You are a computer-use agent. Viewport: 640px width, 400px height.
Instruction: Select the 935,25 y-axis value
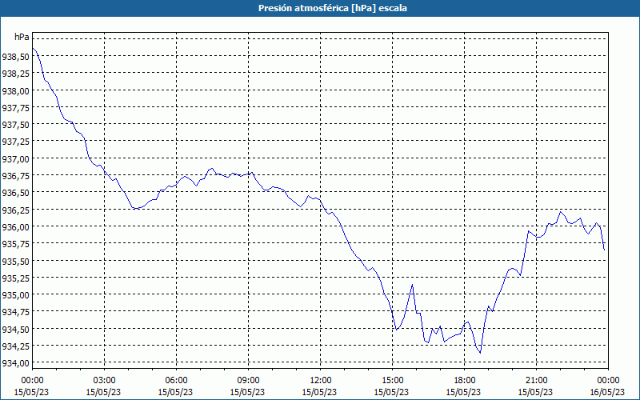pos(15,278)
